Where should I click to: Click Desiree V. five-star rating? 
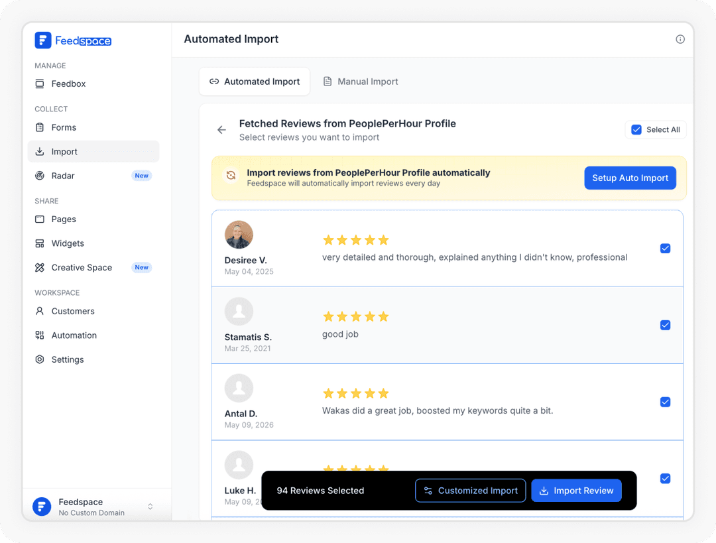point(356,240)
